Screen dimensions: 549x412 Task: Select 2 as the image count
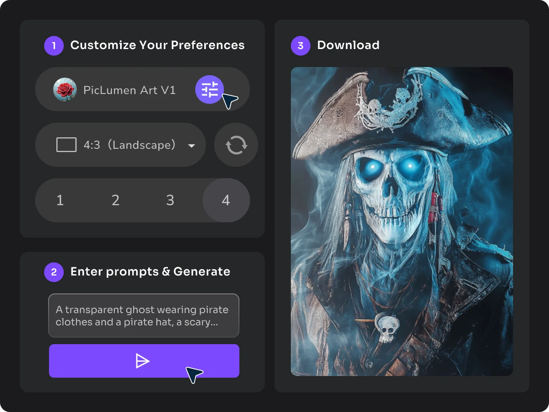(116, 200)
